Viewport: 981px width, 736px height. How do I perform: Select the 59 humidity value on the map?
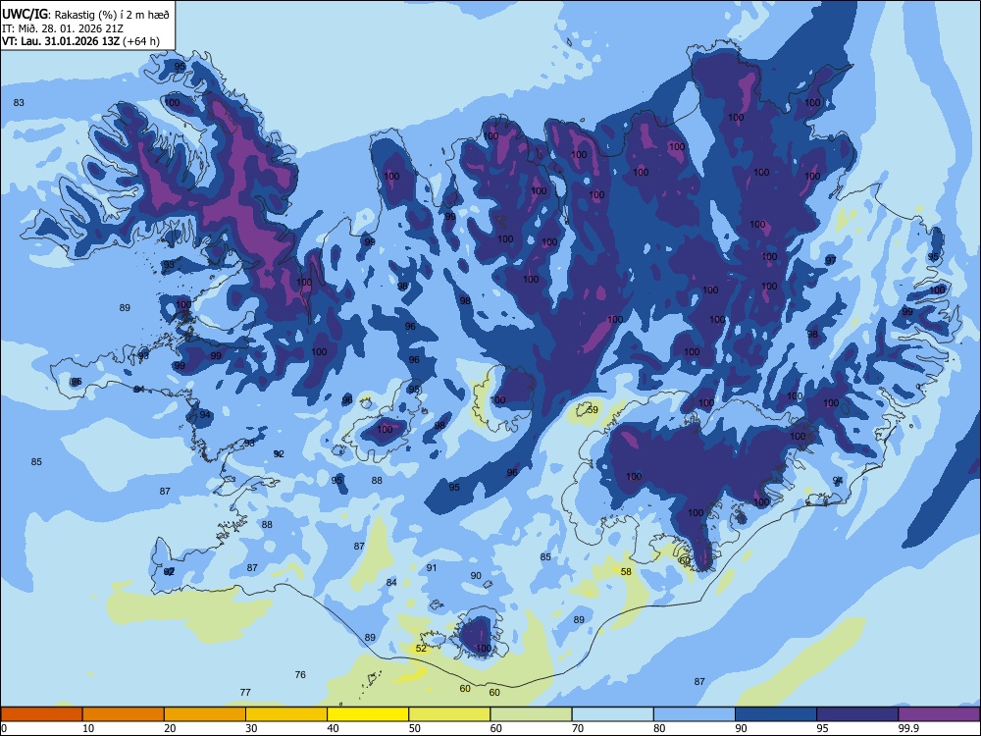(x=593, y=410)
